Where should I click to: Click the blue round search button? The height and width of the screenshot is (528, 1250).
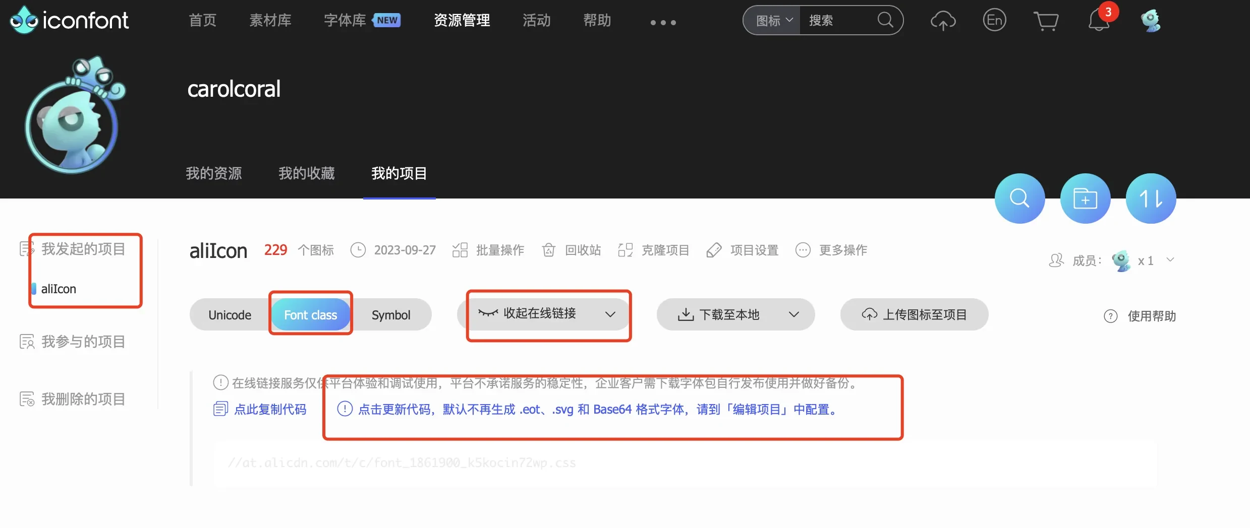[1019, 199]
